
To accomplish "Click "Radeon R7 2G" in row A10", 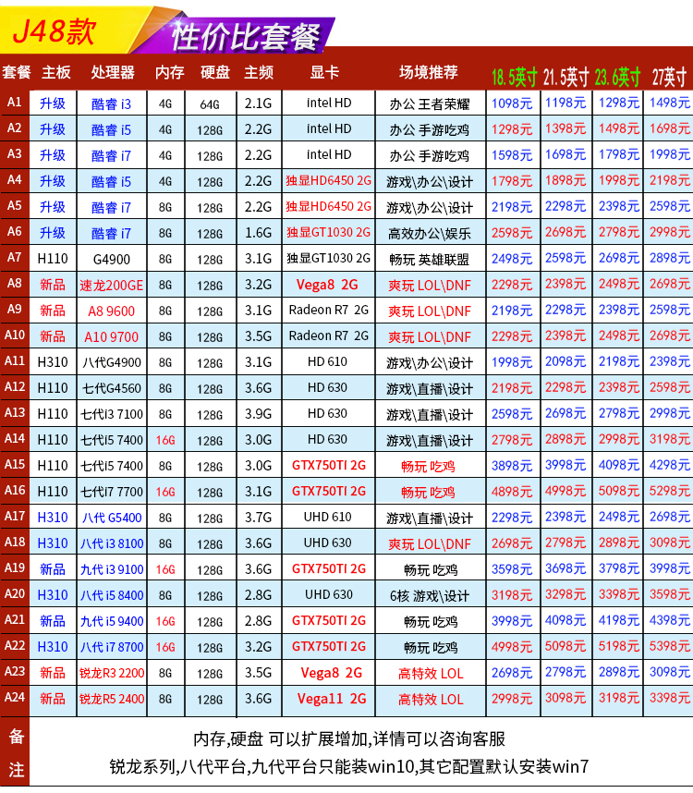I will click(329, 335).
